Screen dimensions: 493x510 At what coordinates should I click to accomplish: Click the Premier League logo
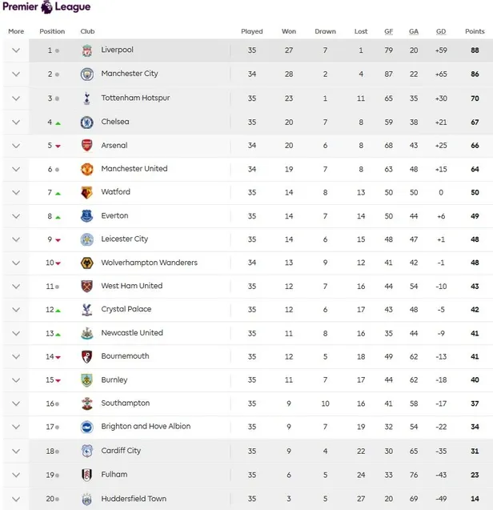point(46,7)
